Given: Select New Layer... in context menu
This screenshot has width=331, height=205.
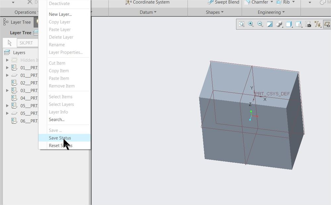Looking at the screenshot, I should pyautogui.click(x=60, y=14).
